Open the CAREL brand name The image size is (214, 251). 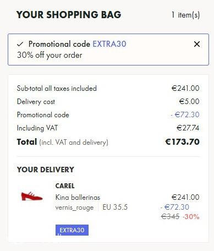coord(65,186)
